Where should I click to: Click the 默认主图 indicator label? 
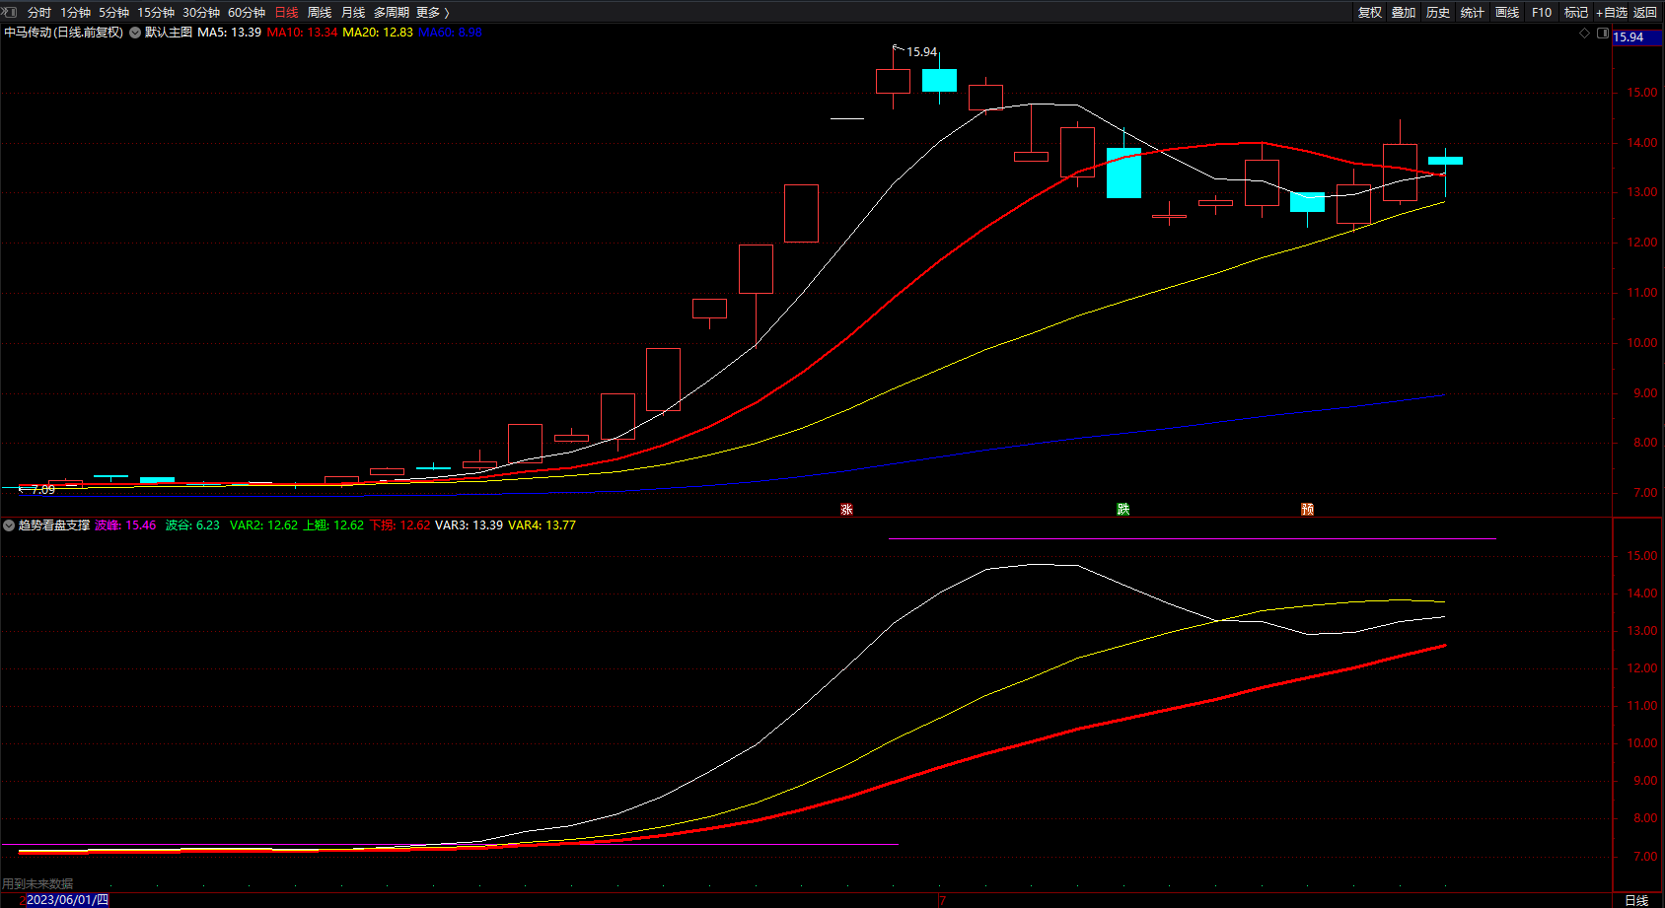point(169,33)
